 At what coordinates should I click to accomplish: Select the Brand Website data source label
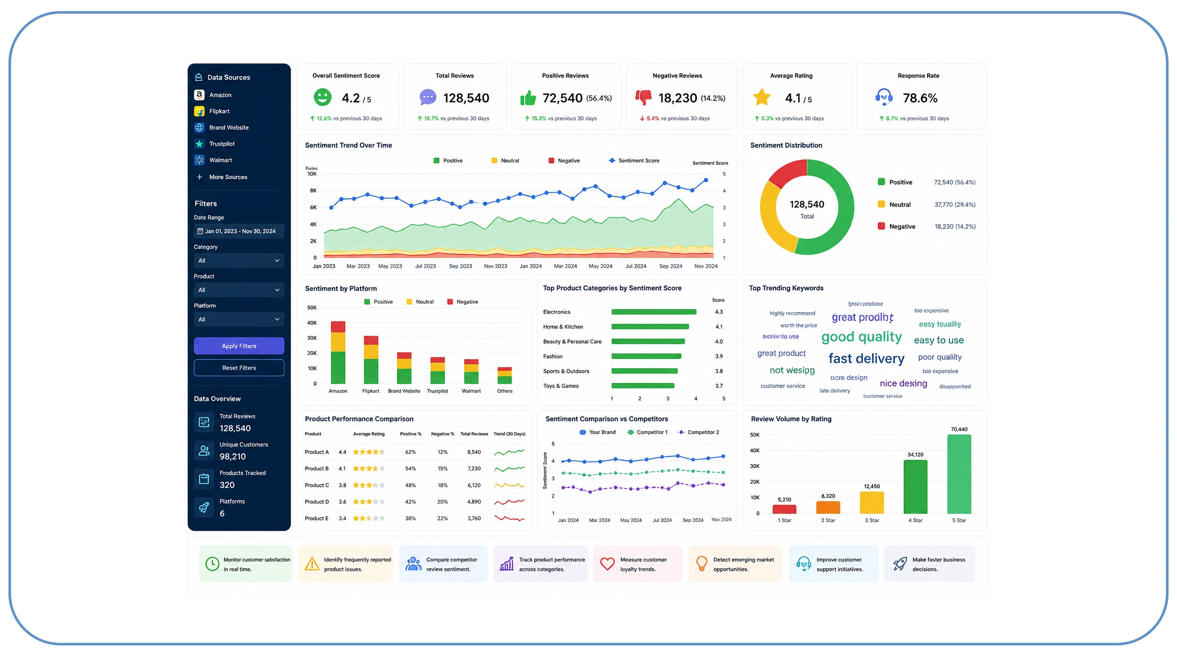pos(229,127)
